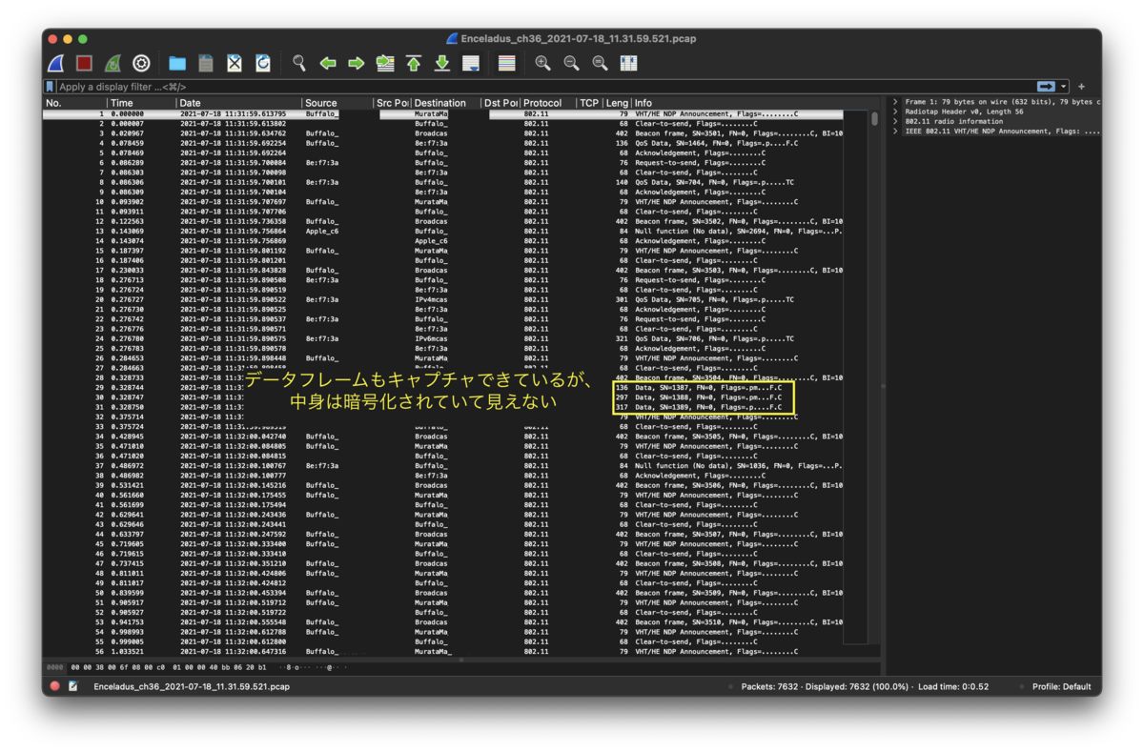This screenshot has width=1144, height=752.
Task: Jump to the first packet icon
Action: point(414,64)
